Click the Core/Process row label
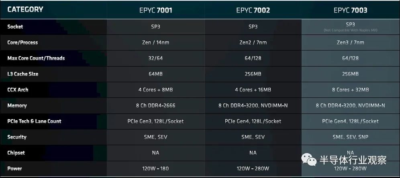 [x=22, y=42]
